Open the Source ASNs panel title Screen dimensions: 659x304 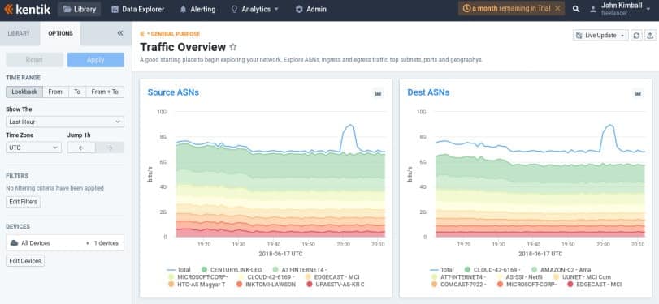(x=173, y=92)
